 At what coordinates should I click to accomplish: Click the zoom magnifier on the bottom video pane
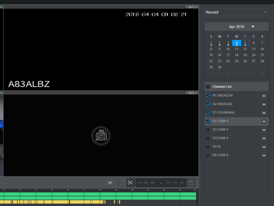tap(193, 93)
